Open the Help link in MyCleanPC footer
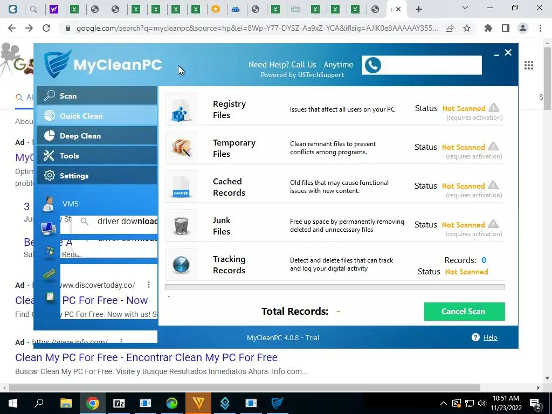552x414 pixels. [x=490, y=337]
